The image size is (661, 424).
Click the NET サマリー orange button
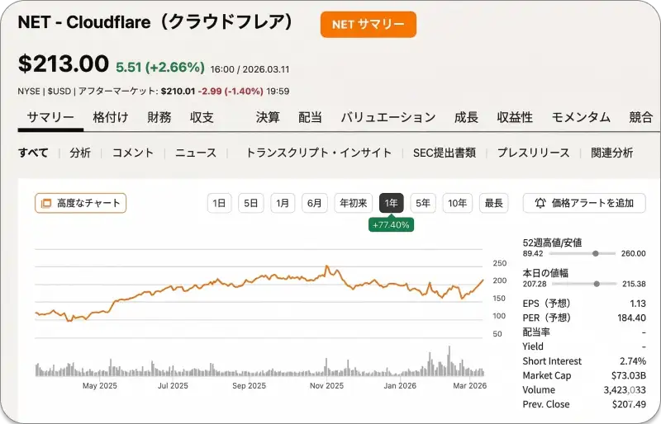pos(368,25)
